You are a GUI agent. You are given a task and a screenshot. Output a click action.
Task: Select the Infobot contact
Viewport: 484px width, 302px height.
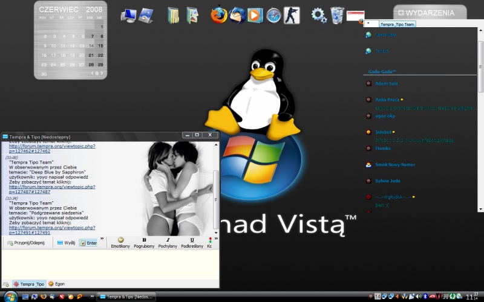pyautogui.click(x=383, y=132)
